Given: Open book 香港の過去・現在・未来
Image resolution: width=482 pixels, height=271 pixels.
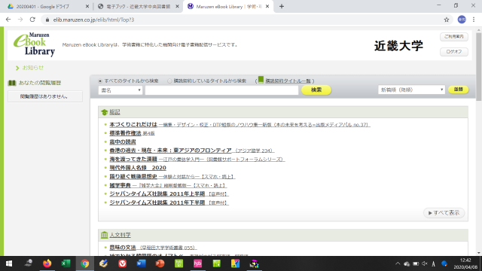Looking at the screenshot, I should [191, 151].
